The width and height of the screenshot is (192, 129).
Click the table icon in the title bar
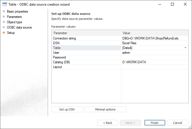pyautogui.click(x=5, y=4)
